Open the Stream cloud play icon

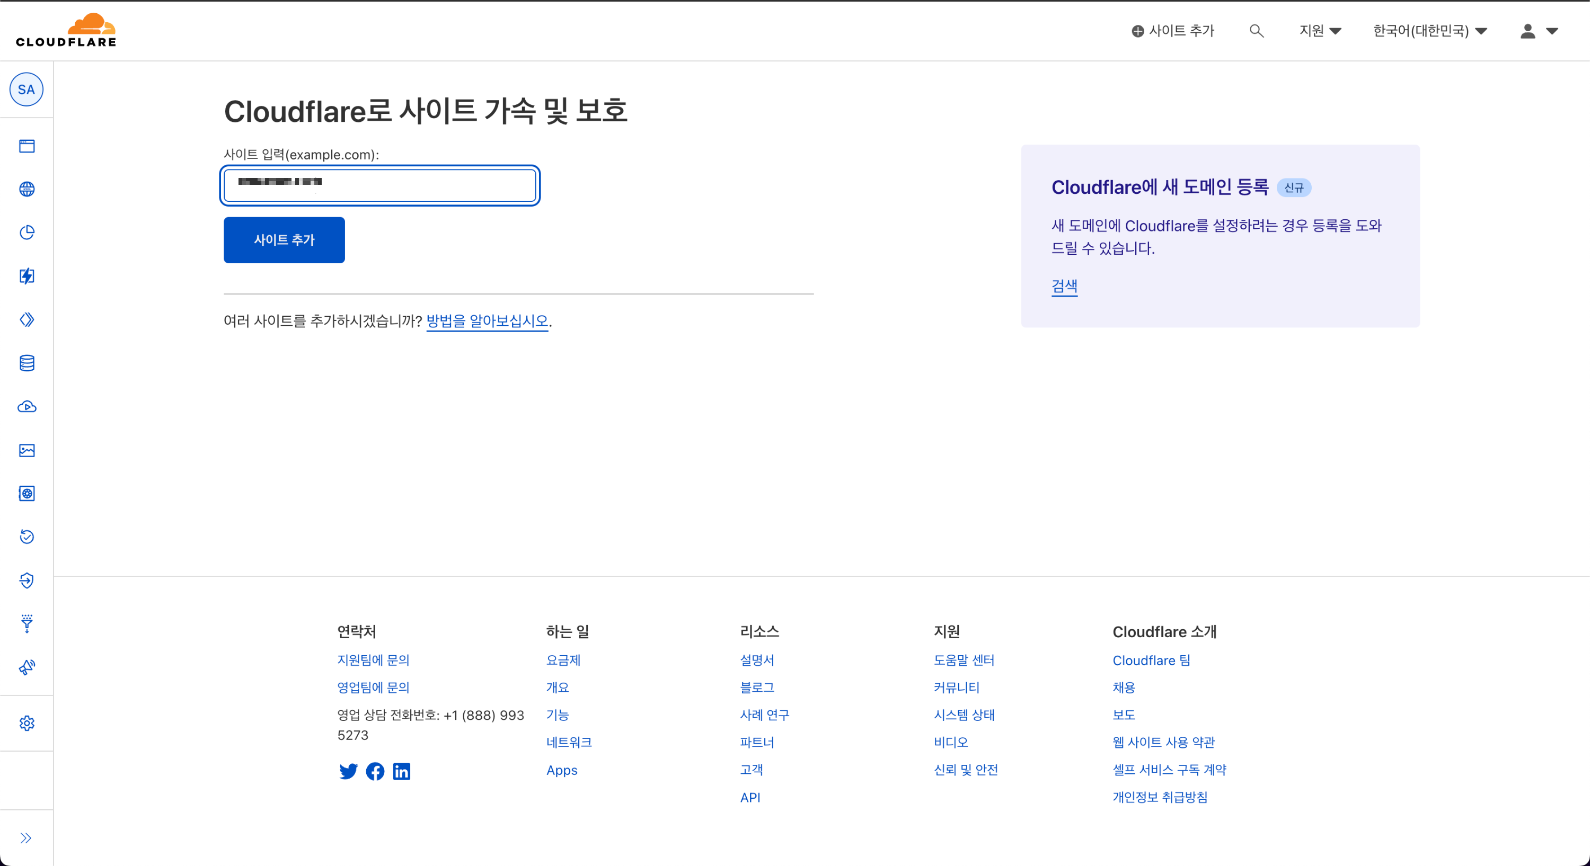pos(26,406)
